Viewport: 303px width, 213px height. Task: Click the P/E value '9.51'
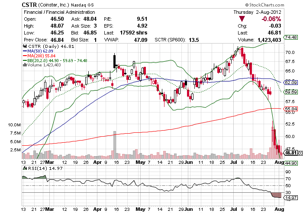(x=142, y=19)
